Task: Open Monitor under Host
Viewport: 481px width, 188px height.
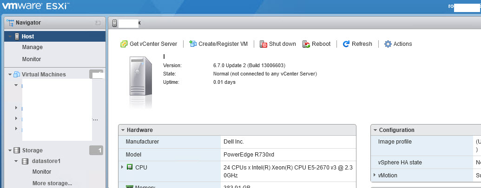Action: click(x=32, y=59)
